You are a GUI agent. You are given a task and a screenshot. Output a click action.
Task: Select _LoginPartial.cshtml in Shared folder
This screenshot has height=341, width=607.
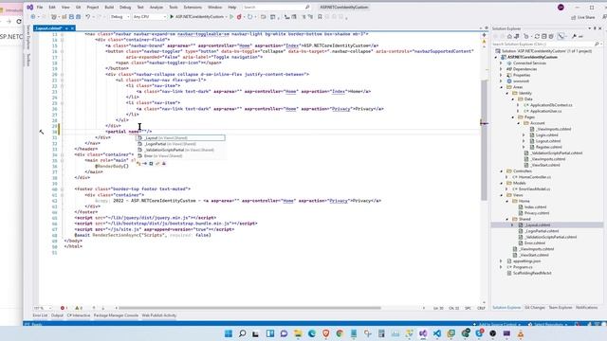542,231
